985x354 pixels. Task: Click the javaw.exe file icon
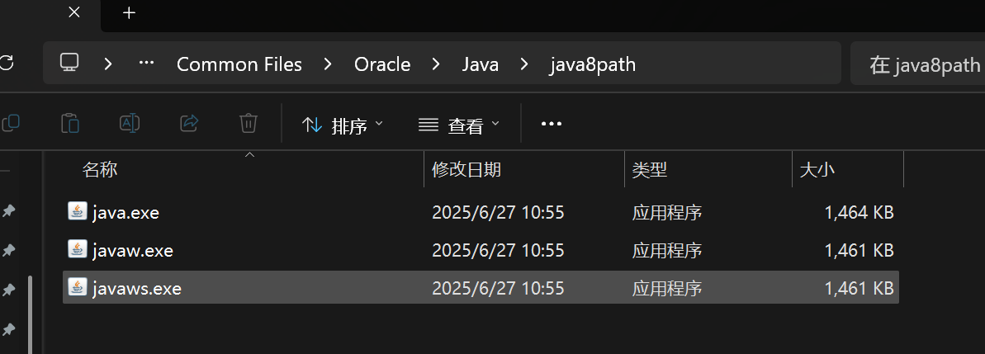pos(77,249)
